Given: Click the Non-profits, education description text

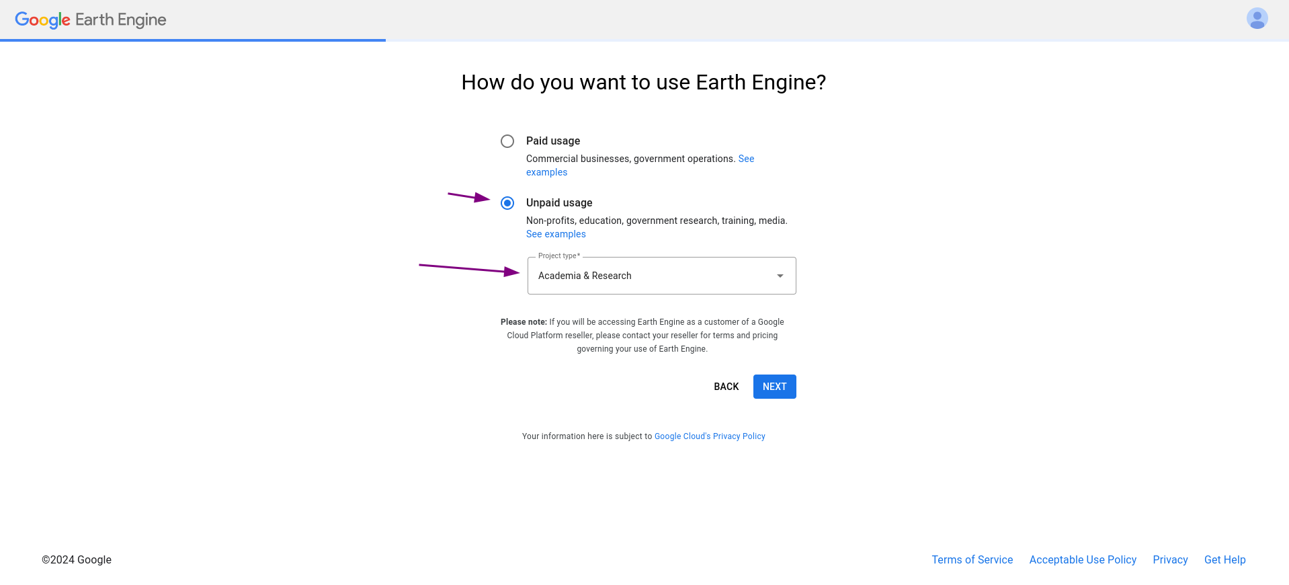Looking at the screenshot, I should click(657, 221).
